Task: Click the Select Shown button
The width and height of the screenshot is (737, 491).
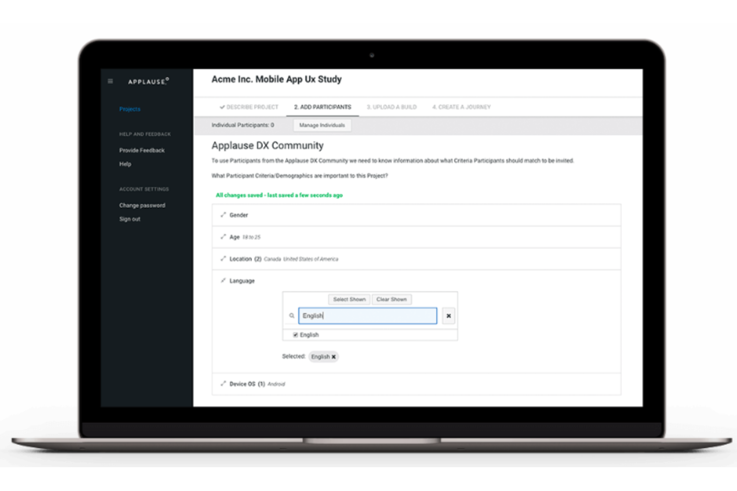Action: pyautogui.click(x=349, y=299)
